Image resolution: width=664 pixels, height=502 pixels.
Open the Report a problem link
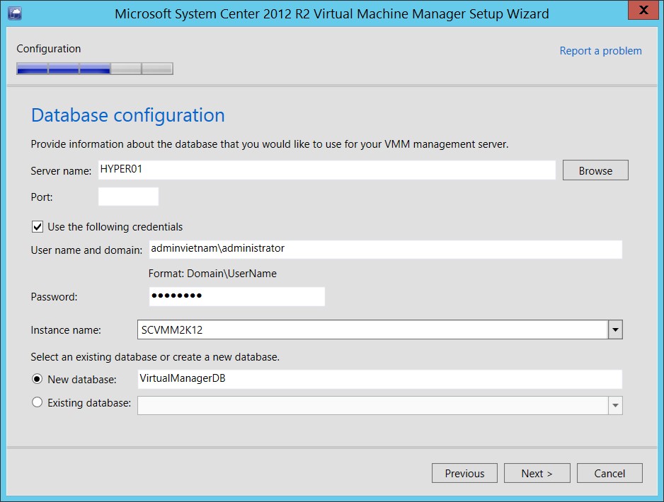(600, 51)
